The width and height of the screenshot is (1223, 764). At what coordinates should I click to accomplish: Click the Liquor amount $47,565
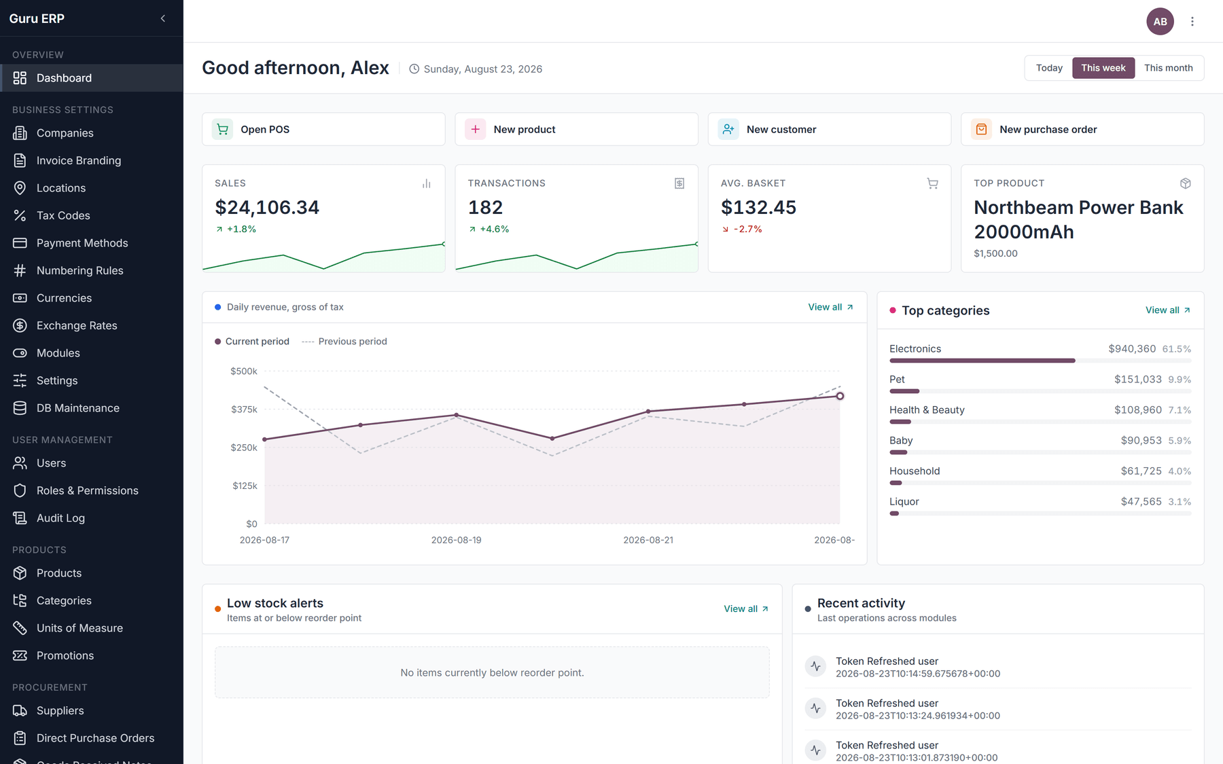(1141, 502)
